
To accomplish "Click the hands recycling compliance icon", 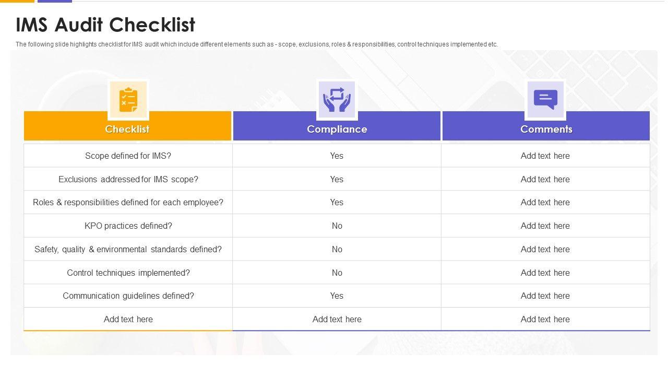I will tap(337, 99).
